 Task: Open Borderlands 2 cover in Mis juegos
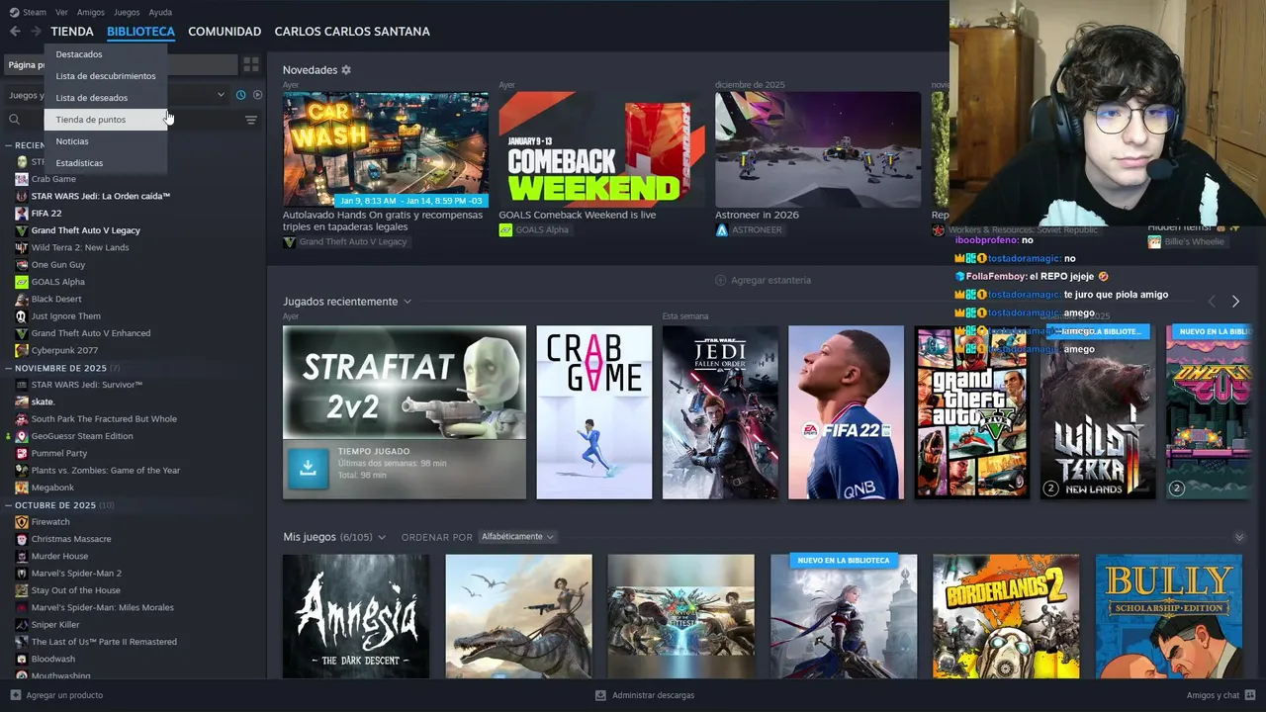point(1006,616)
